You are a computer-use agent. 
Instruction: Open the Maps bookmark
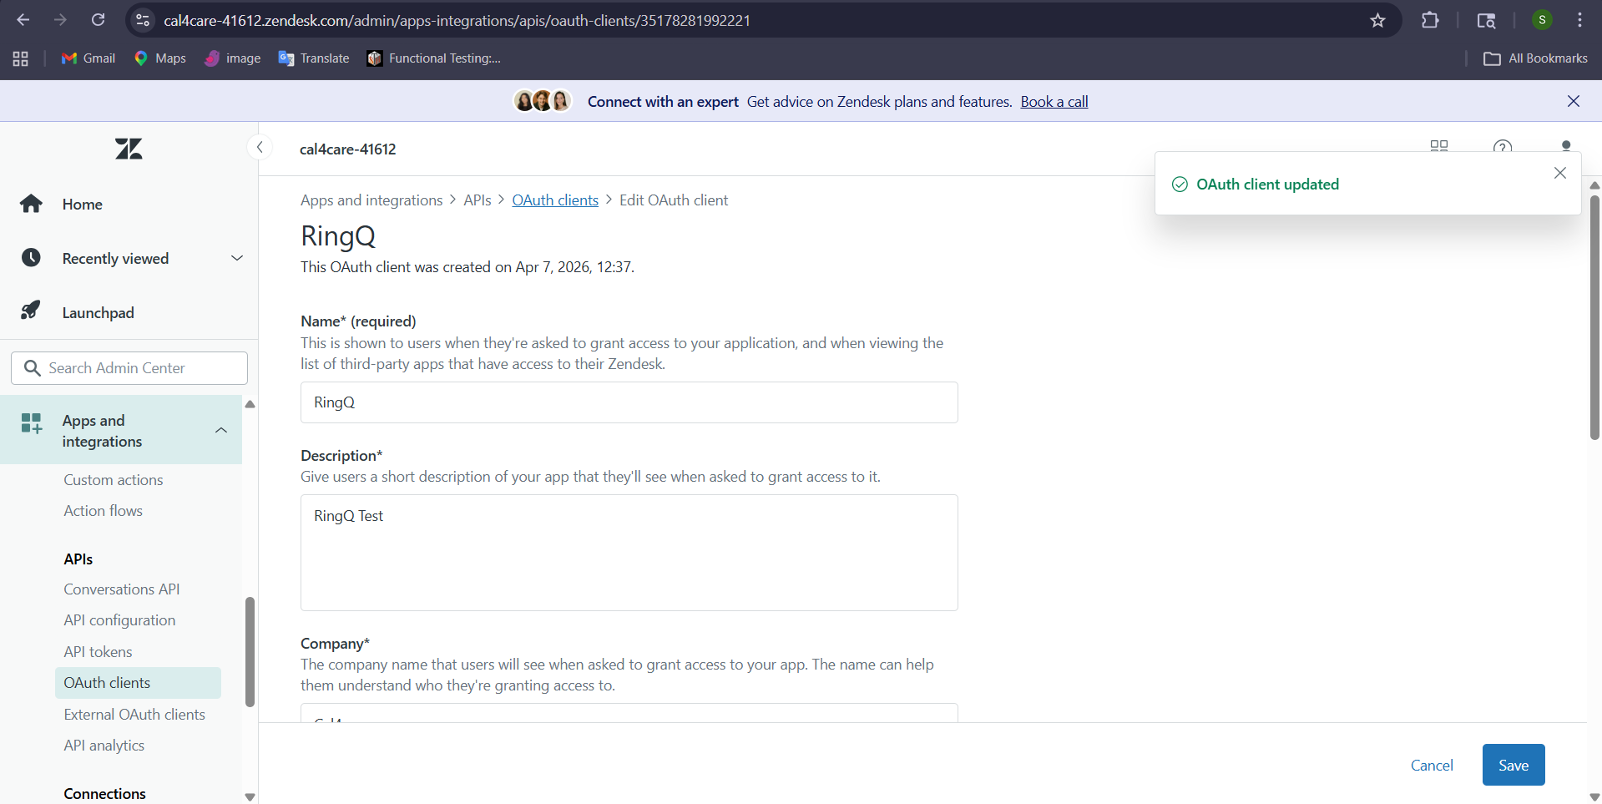(160, 58)
